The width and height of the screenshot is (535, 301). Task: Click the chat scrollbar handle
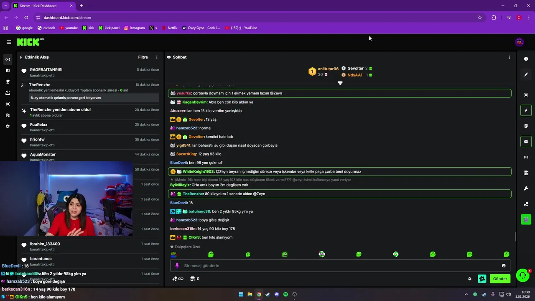[515, 237]
